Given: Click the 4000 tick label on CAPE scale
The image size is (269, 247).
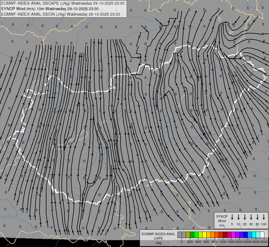Looking at the screenshot, I should (256, 242).
